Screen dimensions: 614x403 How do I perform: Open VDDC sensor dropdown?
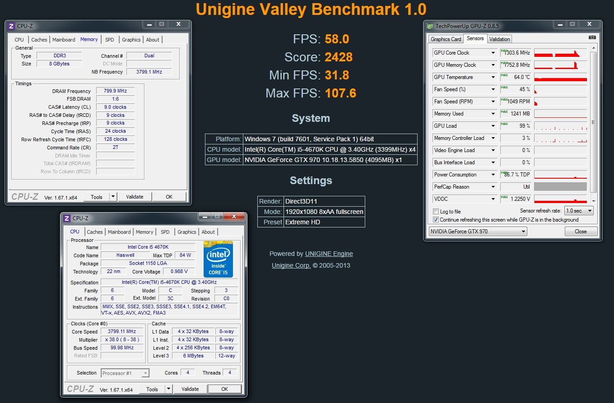point(493,199)
